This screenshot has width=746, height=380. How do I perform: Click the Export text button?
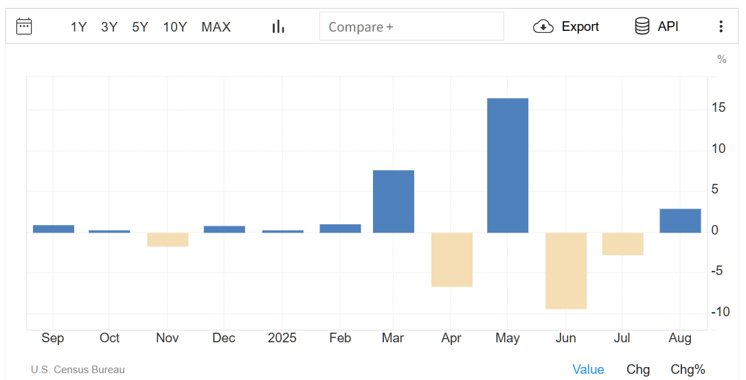click(580, 27)
